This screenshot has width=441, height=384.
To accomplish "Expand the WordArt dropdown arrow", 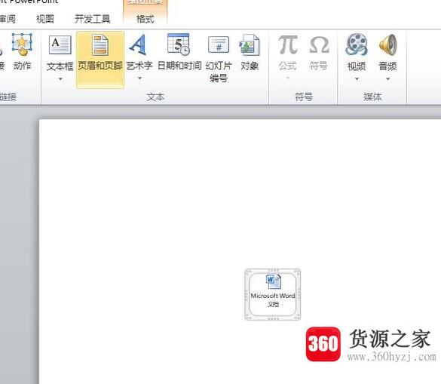I will 139,78.
